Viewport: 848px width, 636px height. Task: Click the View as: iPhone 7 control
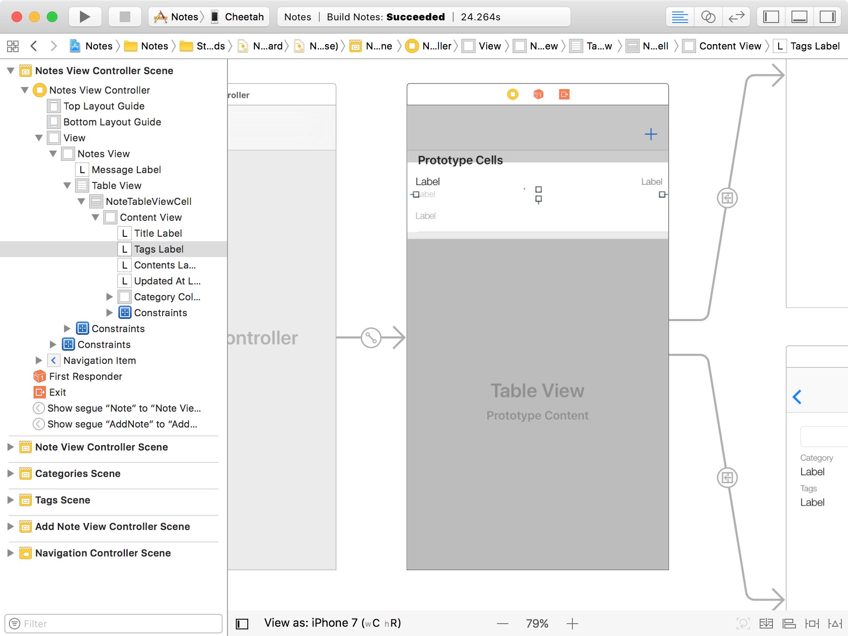(x=332, y=623)
